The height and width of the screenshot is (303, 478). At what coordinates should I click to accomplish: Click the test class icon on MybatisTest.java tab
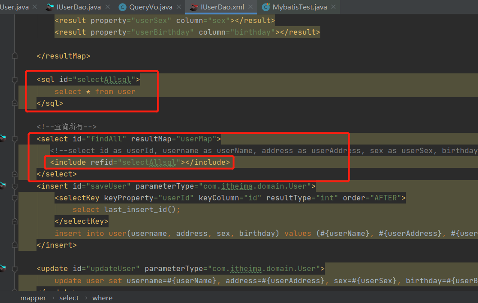[266, 7]
